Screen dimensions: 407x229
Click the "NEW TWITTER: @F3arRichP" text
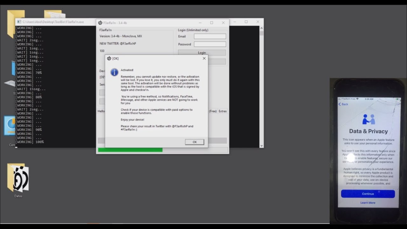118,44
